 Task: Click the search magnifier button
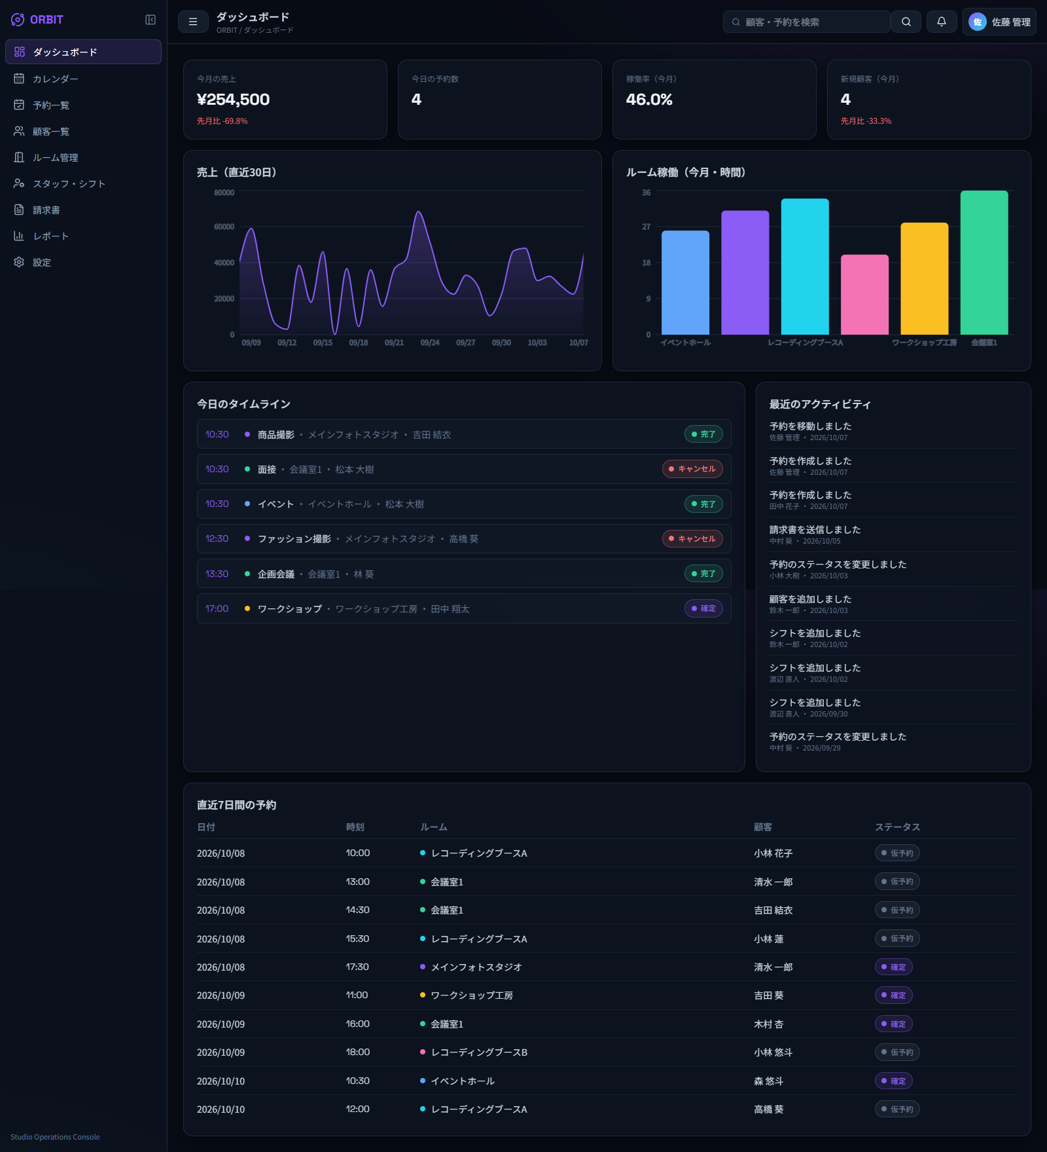tap(906, 22)
